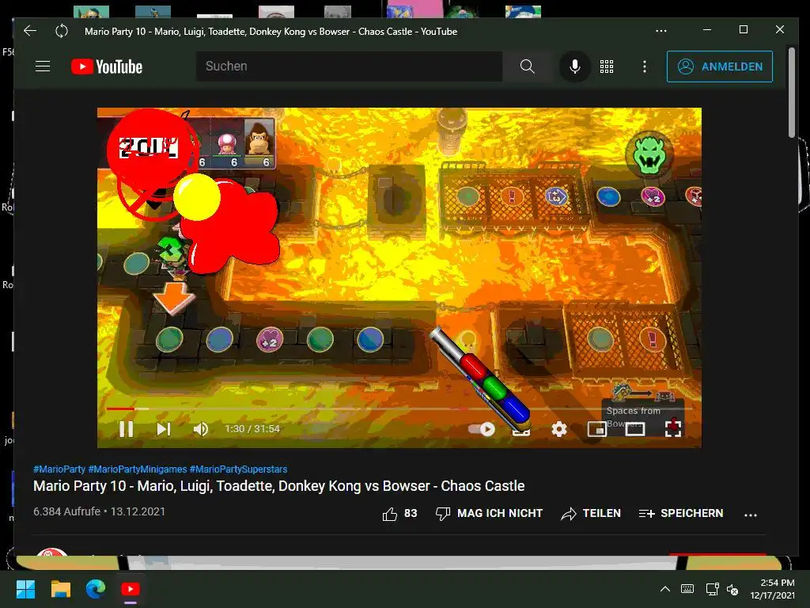Image resolution: width=810 pixels, height=608 pixels.
Task: Launch Microsoft Edge from the taskbar
Action: pos(96,588)
